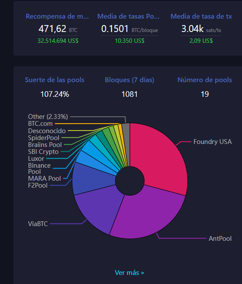Click the pool count value 19
This screenshot has height=284, width=242.
pyautogui.click(x=205, y=94)
